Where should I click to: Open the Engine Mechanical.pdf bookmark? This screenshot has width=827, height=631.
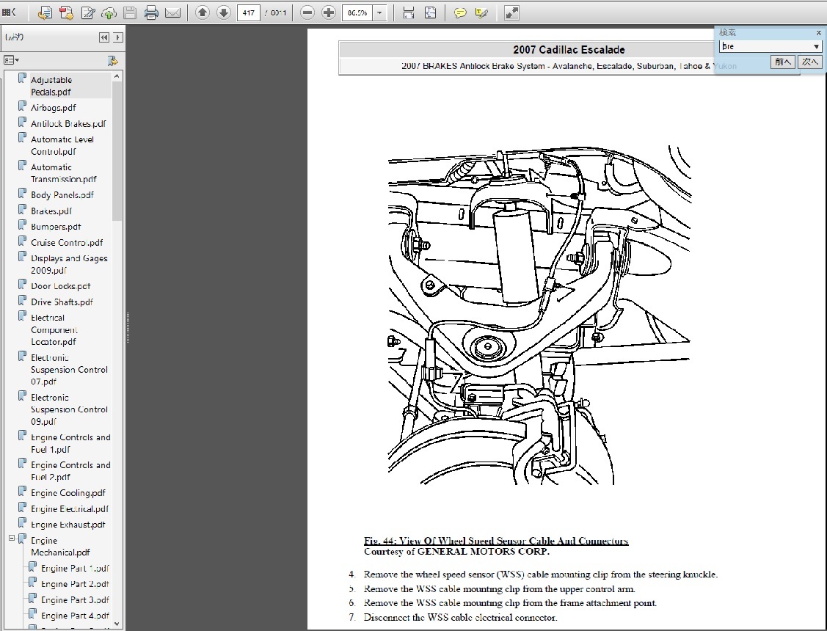59,546
